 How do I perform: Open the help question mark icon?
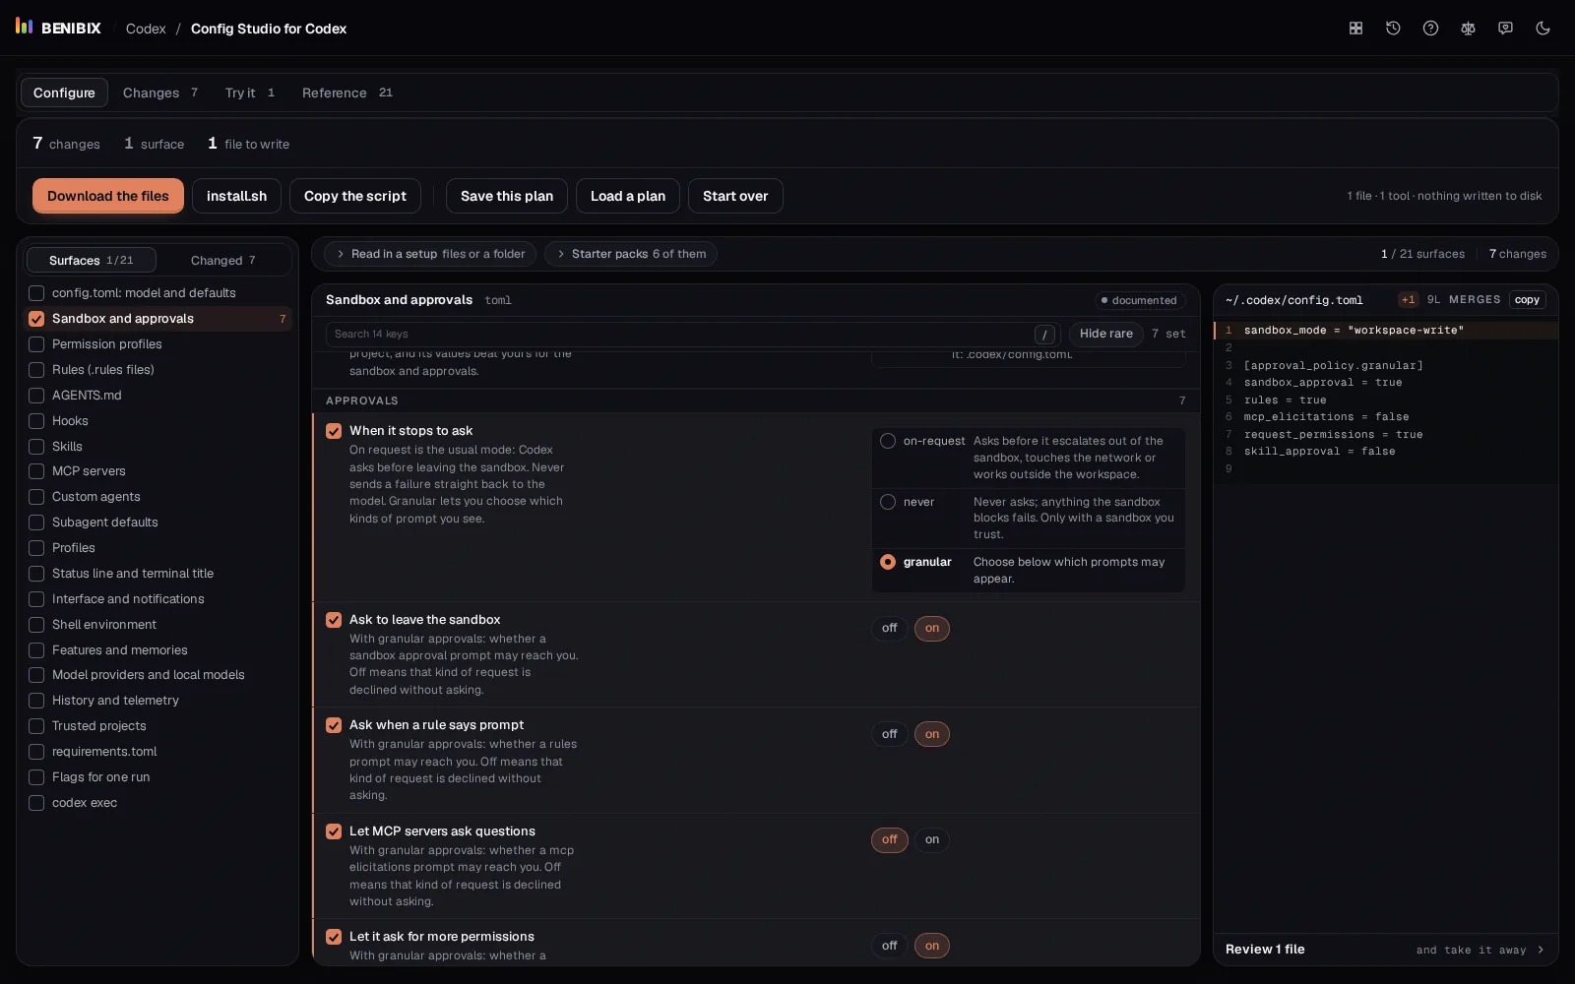(1430, 29)
